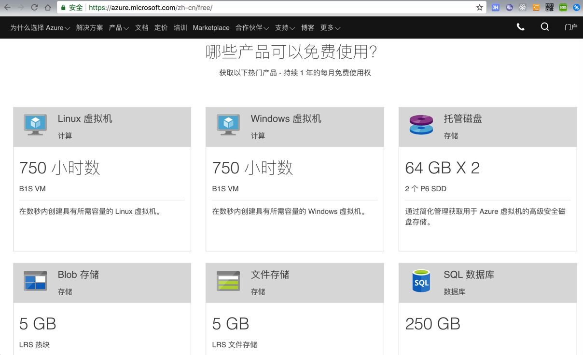The width and height of the screenshot is (583, 355).
Task: Click the 2 个 P6 SDD text
Action: click(x=426, y=189)
